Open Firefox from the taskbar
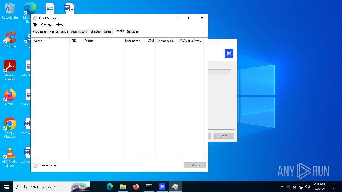 click(136, 187)
